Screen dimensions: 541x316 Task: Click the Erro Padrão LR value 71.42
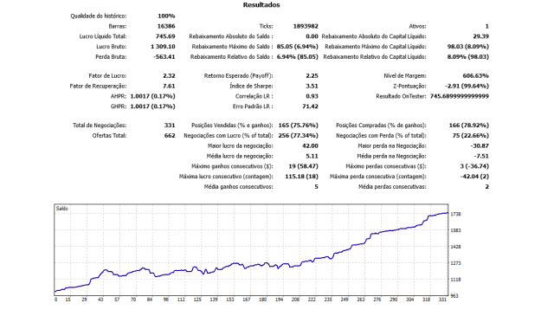310,106
